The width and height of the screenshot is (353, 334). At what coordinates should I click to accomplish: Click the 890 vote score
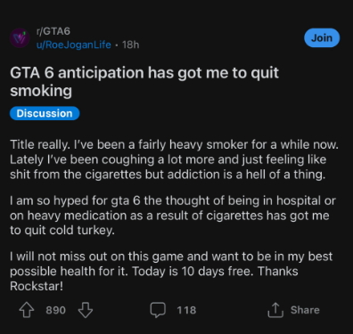pos(55,310)
